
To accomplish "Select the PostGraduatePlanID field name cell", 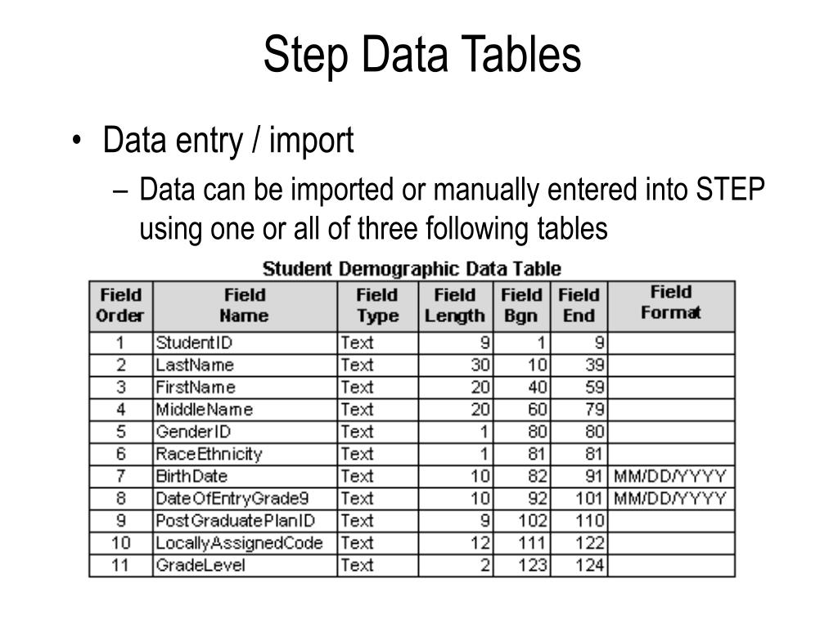I will [x=245, y=521].
